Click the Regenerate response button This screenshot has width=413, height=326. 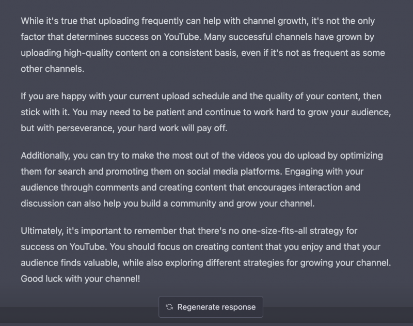click(x=211, y=307)
